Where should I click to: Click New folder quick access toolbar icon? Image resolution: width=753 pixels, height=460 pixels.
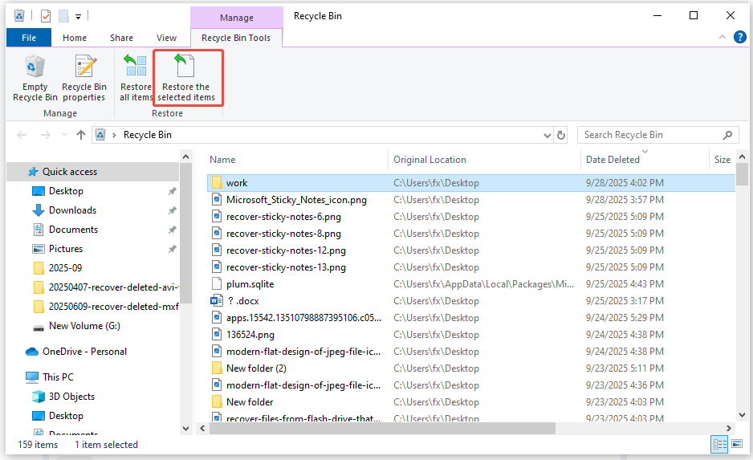(x=63, y=16)
